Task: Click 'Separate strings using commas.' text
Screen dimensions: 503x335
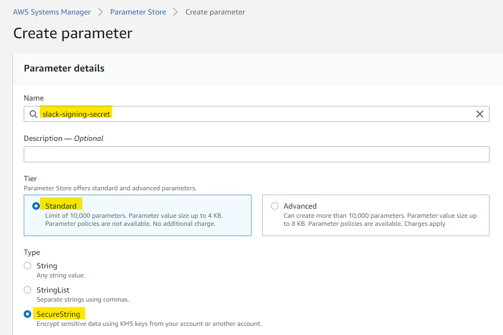Action: click(x=83, y=300)
